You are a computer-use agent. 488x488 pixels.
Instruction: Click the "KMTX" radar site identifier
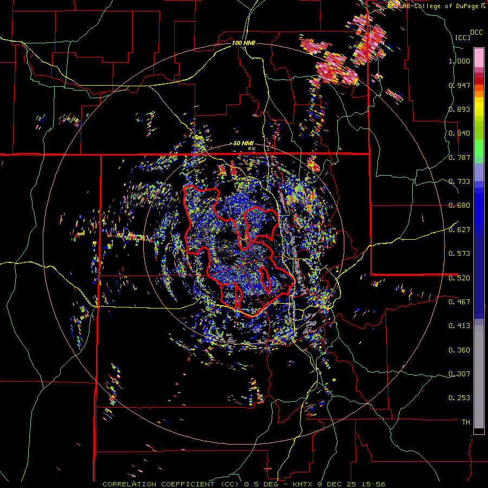304,484
